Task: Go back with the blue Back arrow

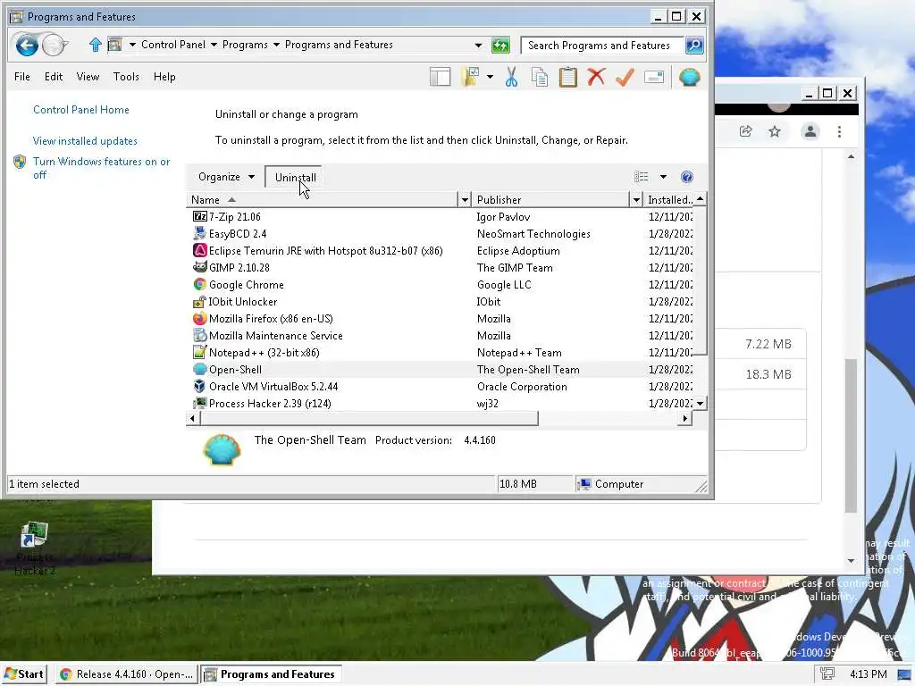Action: coord(27,45)
